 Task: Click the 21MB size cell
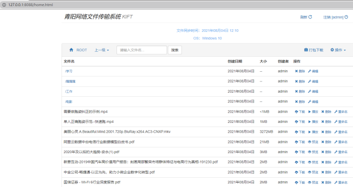pyautogui.click(x=264, y=142)
